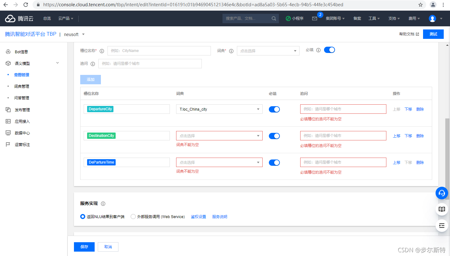450x256 pixels.
Task: Expand the 费用 menu
Action: point(414,18)
